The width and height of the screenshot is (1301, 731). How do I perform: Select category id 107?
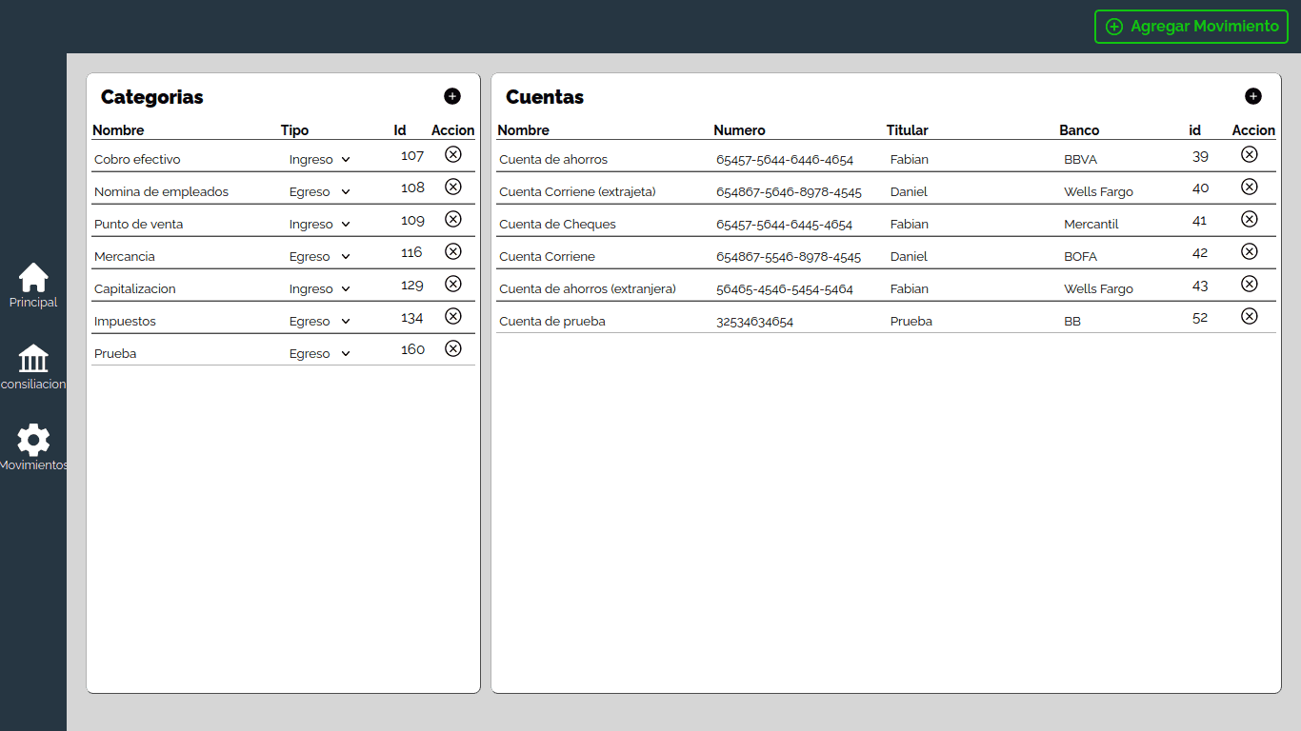pyautogui.click(x=412, y=155)
